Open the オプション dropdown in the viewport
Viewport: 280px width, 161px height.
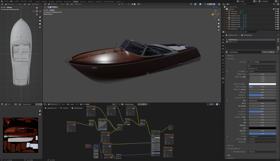[216, 7]
